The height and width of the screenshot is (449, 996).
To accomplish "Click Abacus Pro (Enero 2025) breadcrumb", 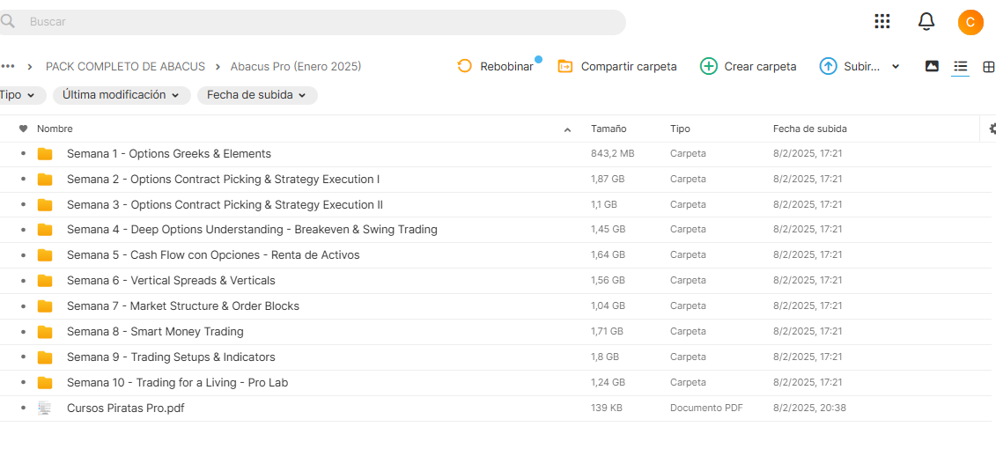I will pyautogui.click(x=295, y=66).
